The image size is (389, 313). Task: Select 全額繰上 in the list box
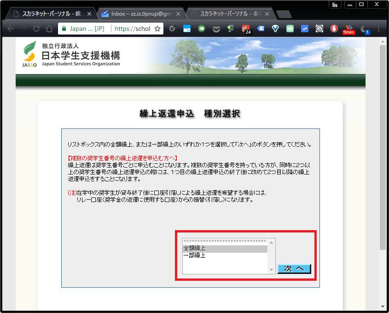(x=225, y=248)
